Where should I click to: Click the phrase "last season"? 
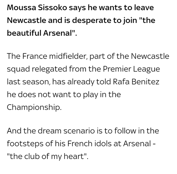point(28,82)
